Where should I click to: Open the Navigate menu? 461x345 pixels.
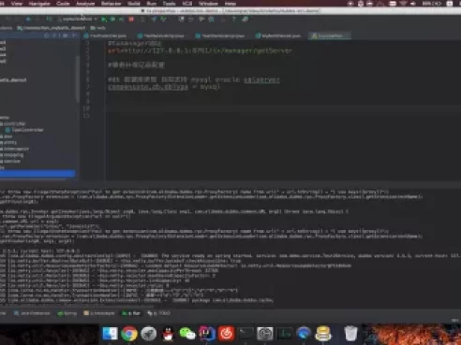click(x=39, y=4)
